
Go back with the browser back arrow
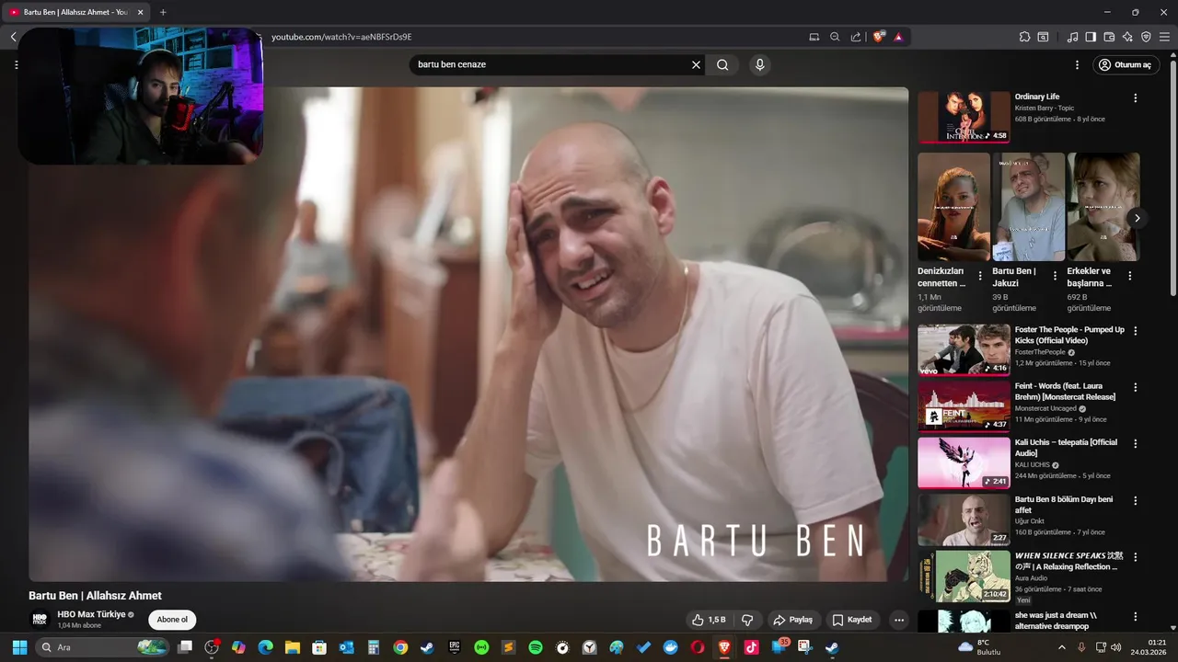13,37
